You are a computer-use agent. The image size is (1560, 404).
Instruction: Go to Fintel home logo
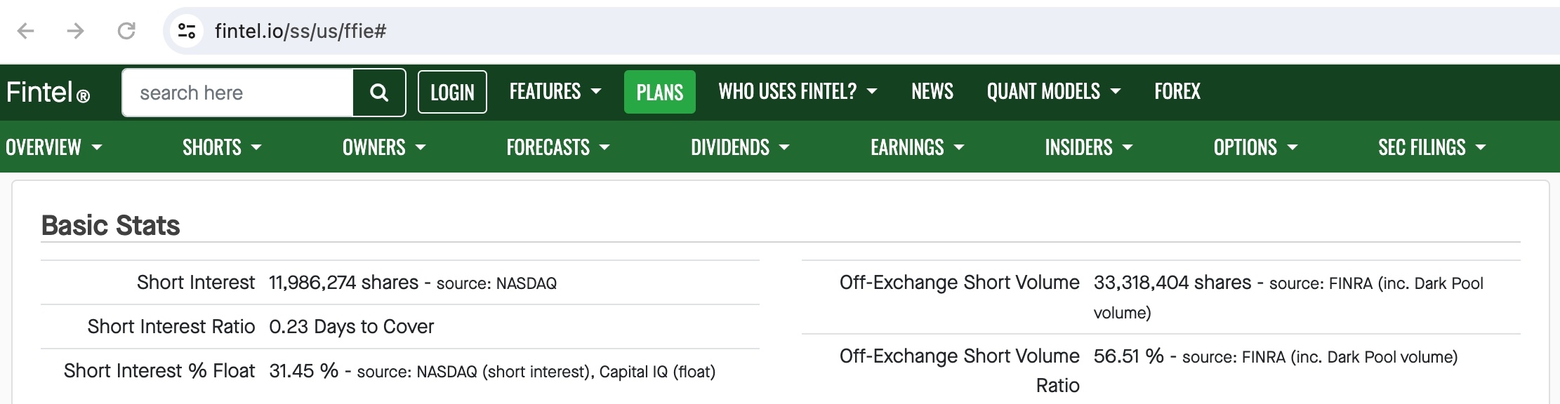click(48, 93)
